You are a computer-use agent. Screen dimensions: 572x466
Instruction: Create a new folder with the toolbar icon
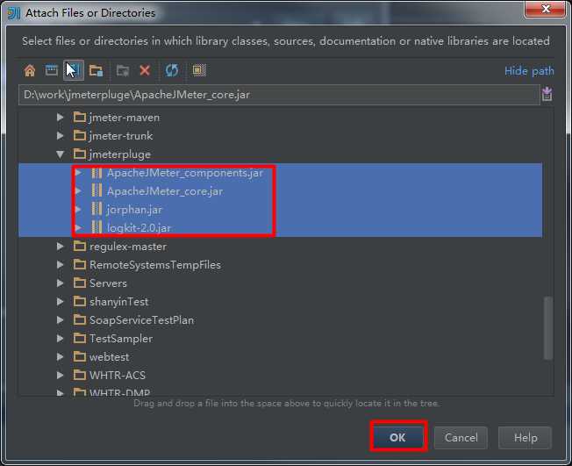[x=123, y=70]
